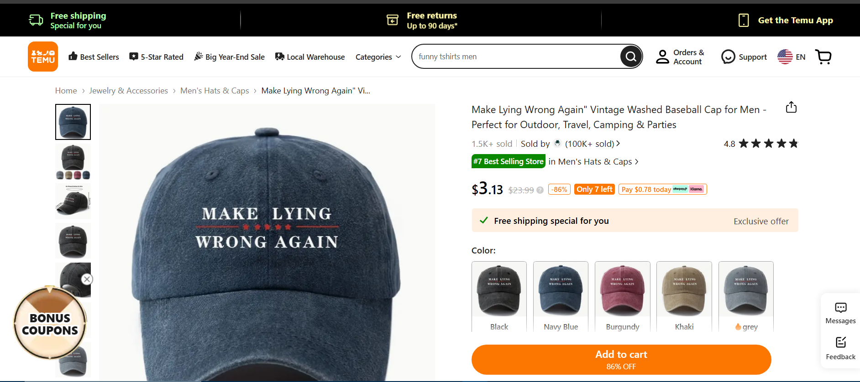860x382 pixels.
Task: Open the Messages panel
Action: (840, 313)
